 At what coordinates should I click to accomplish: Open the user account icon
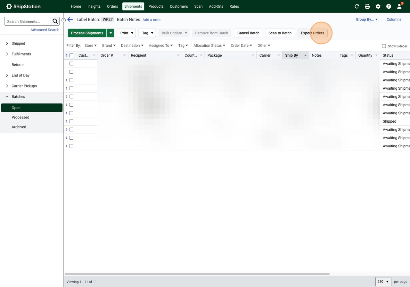399,6
